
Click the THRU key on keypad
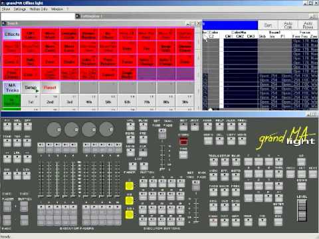[x=278, y=174]
